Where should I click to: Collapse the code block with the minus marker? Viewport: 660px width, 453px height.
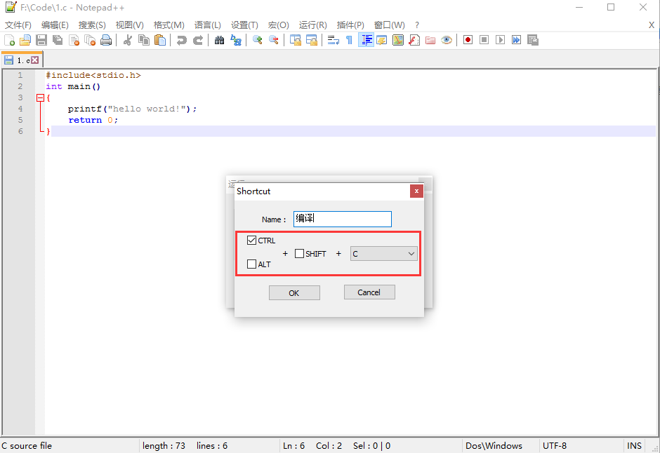41,97
